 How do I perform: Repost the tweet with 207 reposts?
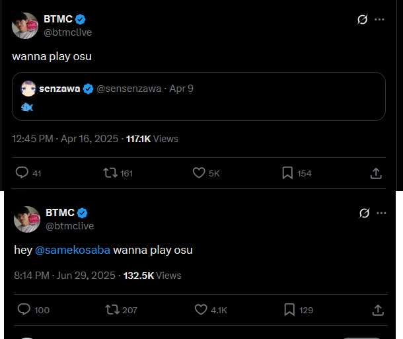pos(112,309)
